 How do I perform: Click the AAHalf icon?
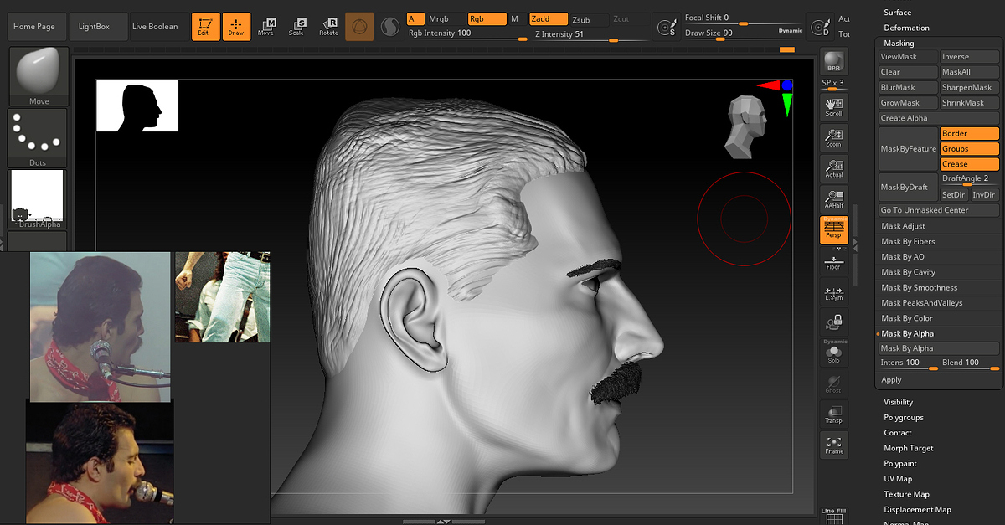pyautogui.click(x=833, y=199)
